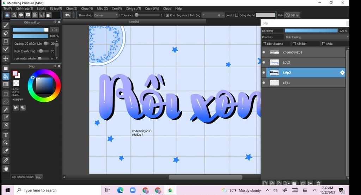
Task: Close the 'Màu' color panel
Action: point(59,66)
